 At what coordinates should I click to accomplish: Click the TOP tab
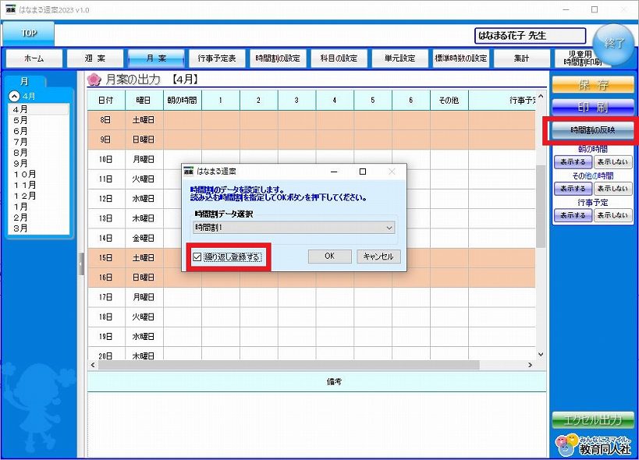click(29, 34)
